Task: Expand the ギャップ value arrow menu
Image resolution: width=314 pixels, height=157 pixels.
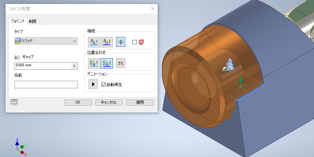Action: coord(74,66)
